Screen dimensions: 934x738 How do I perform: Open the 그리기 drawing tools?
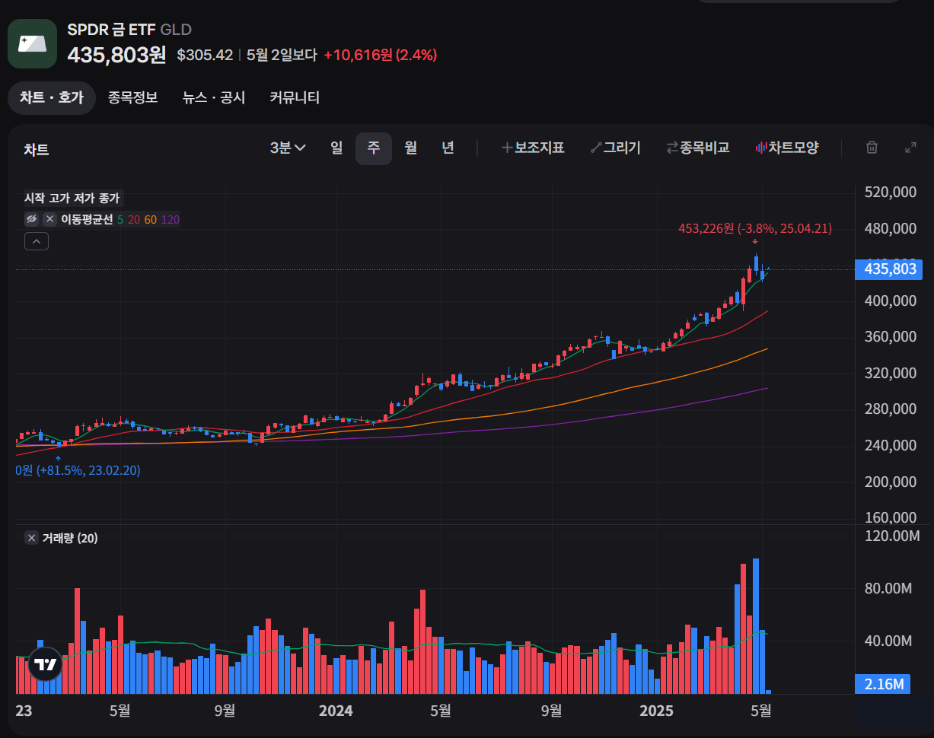coord(615,148)
